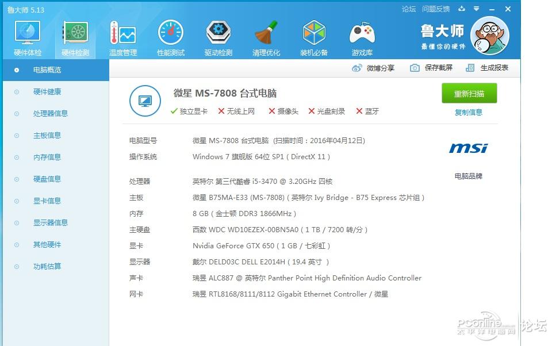The height and width of the screenshot is (346, 552).
Task: Click the 重新扫描 rescan button
Action: (x=469, y=93)
